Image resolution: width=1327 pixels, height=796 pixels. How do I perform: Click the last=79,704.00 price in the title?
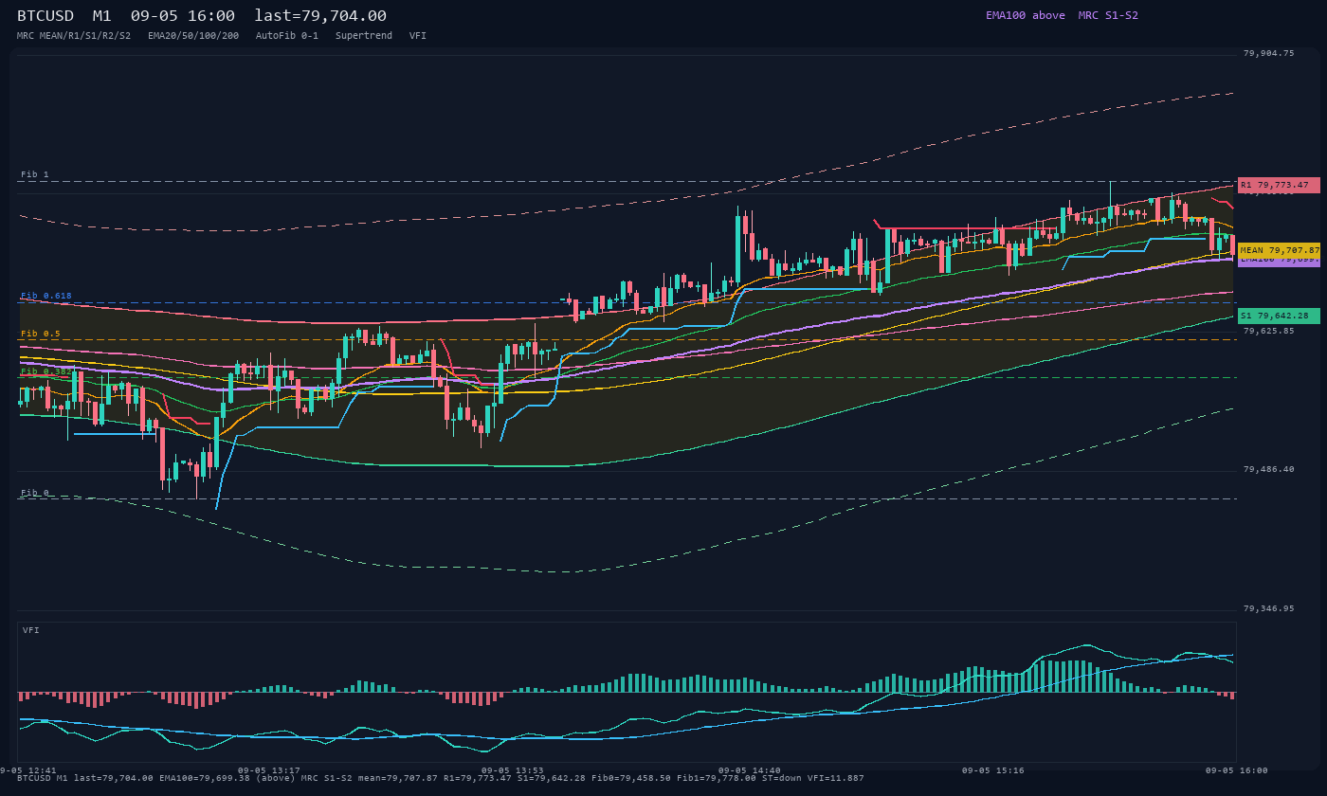[320, 16]
